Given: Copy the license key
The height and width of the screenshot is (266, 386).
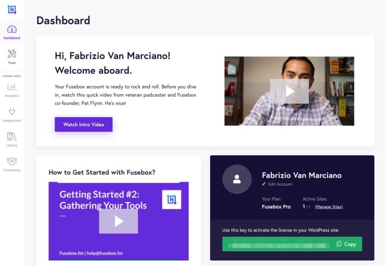Looking at the screenshot, I should [347, 243].
